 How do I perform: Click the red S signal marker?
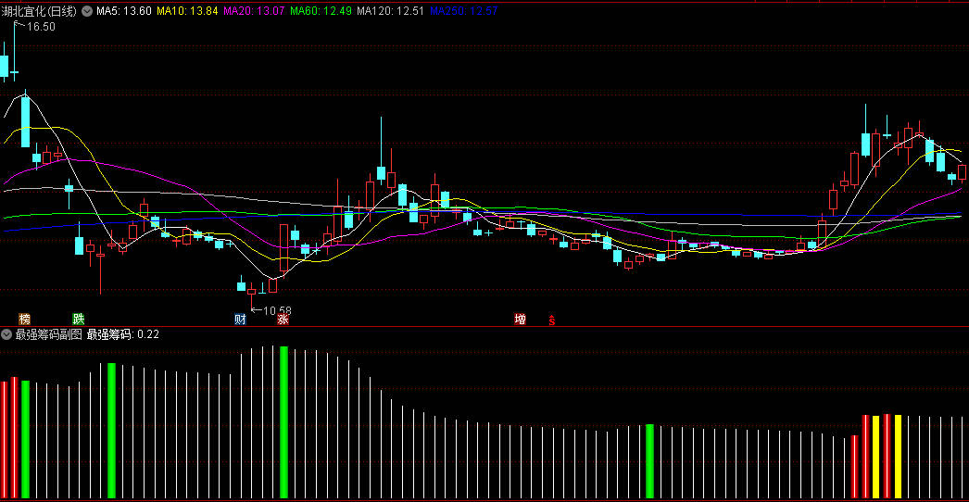click(x=552, y=320)
